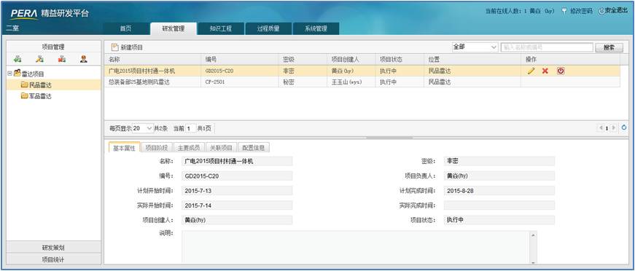Click the person icon in project tree toolbar
The height and width of the screenshot is (271, 635).
(x=83, y=60)
